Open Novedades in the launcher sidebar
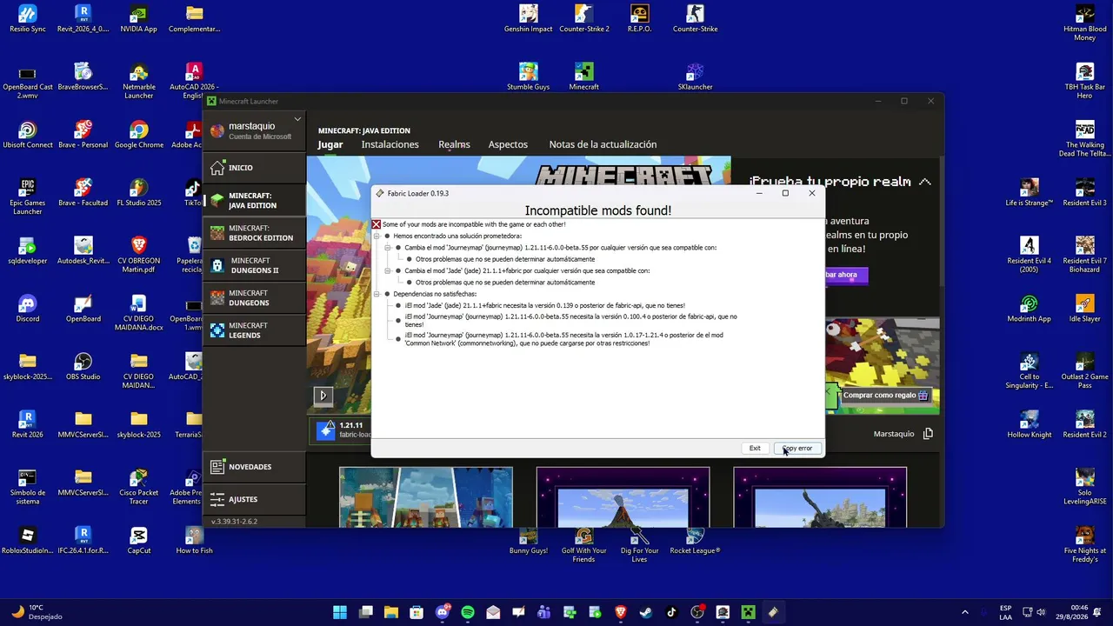 coord(254,467)
